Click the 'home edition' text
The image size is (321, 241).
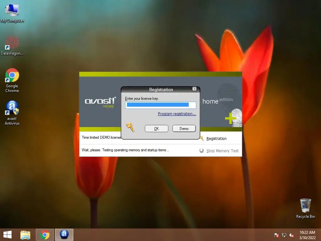tap(218, 101)
